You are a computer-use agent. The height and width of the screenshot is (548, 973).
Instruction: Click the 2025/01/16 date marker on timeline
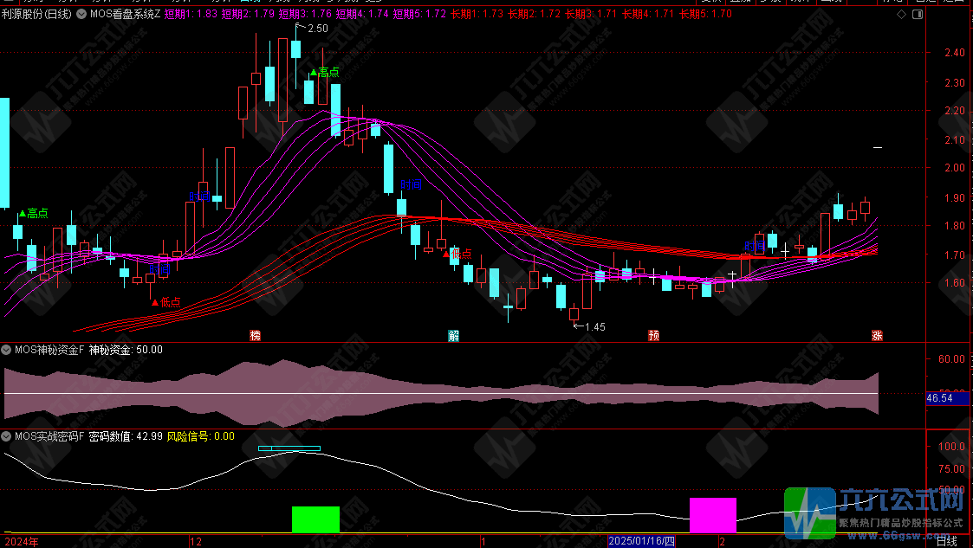(x=641, y=541)
